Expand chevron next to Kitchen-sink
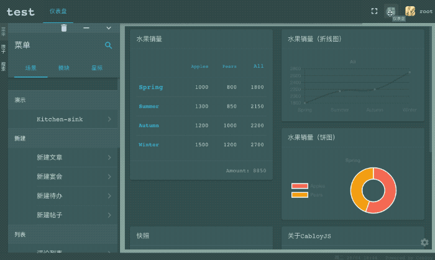435x260 pixels. coord(109,119)
